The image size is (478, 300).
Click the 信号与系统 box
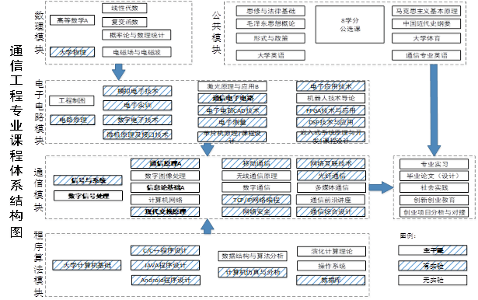pos(88,180)
